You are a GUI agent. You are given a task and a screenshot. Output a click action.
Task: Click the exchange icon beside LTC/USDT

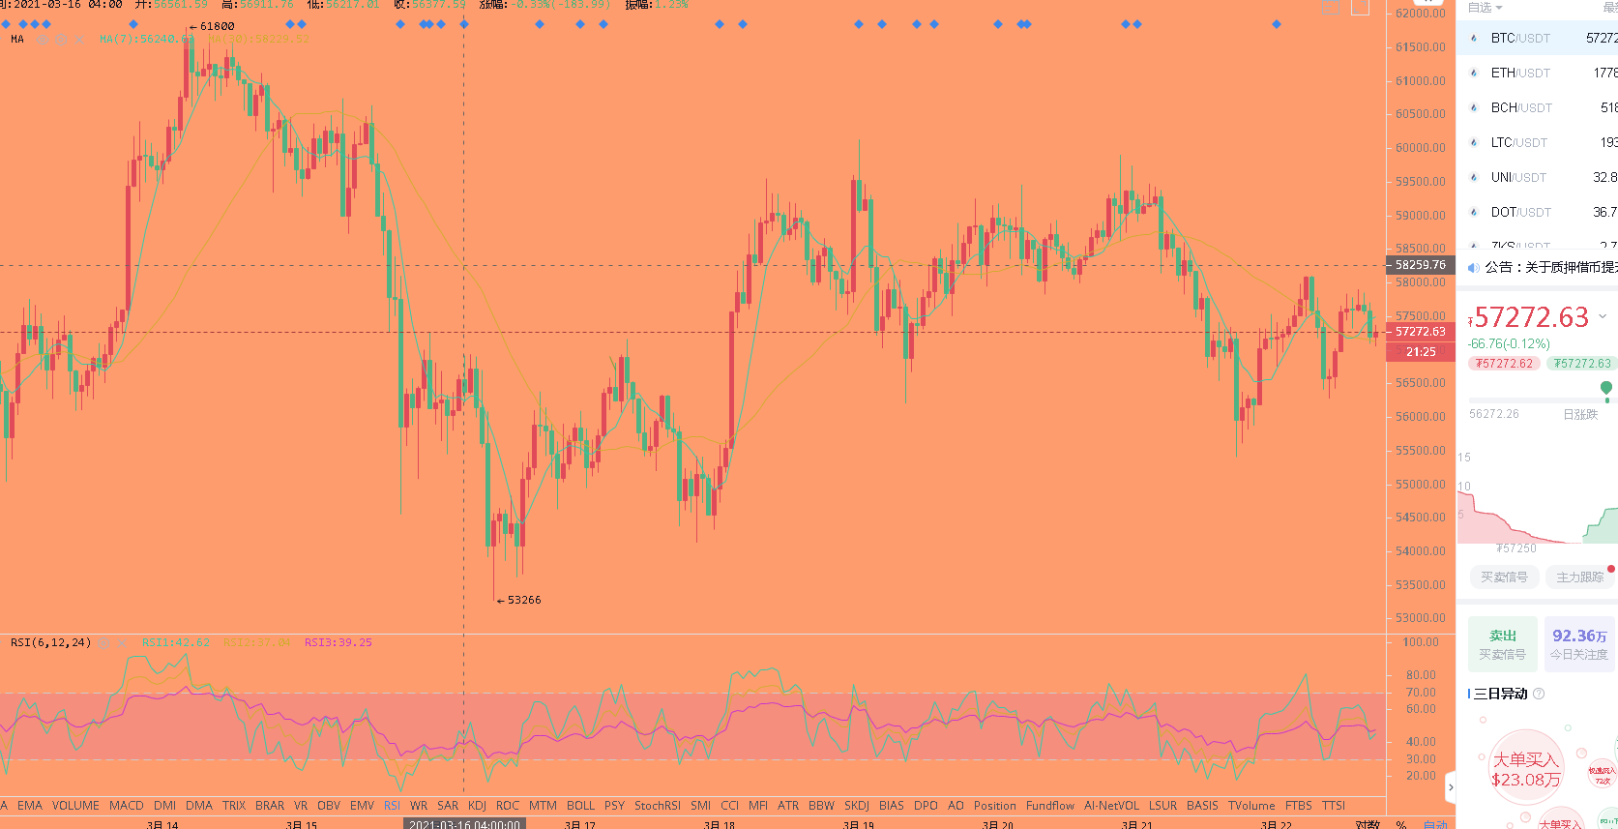coord(1474,142)
